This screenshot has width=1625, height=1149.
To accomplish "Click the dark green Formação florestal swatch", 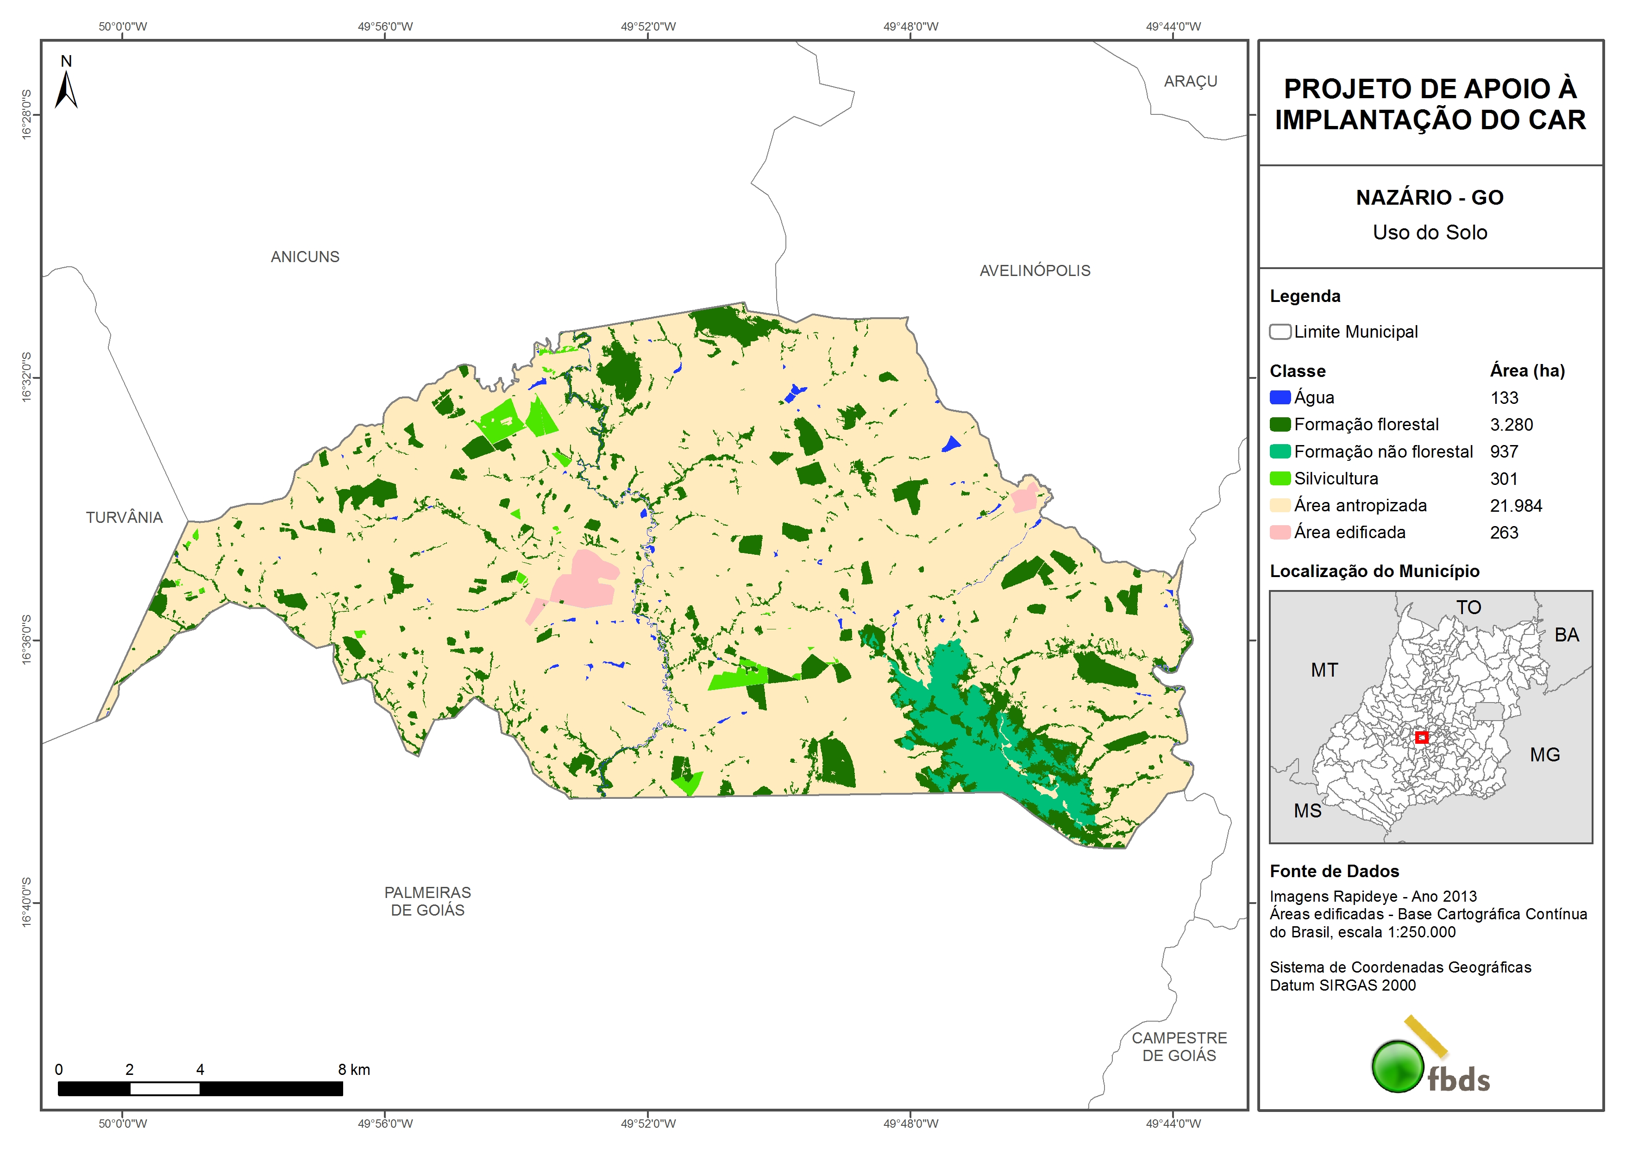I will click(1280, 425).
